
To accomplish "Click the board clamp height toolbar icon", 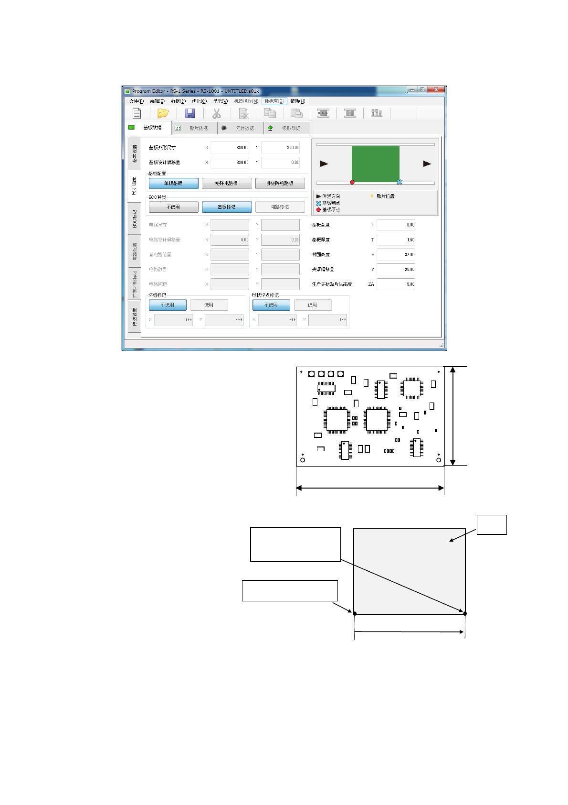I will pos(350,113).
